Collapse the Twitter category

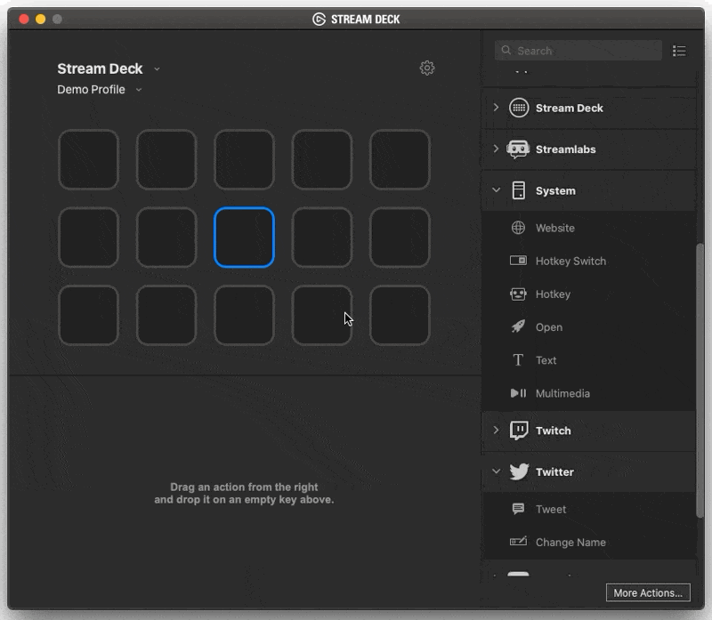tap(496, 471)
